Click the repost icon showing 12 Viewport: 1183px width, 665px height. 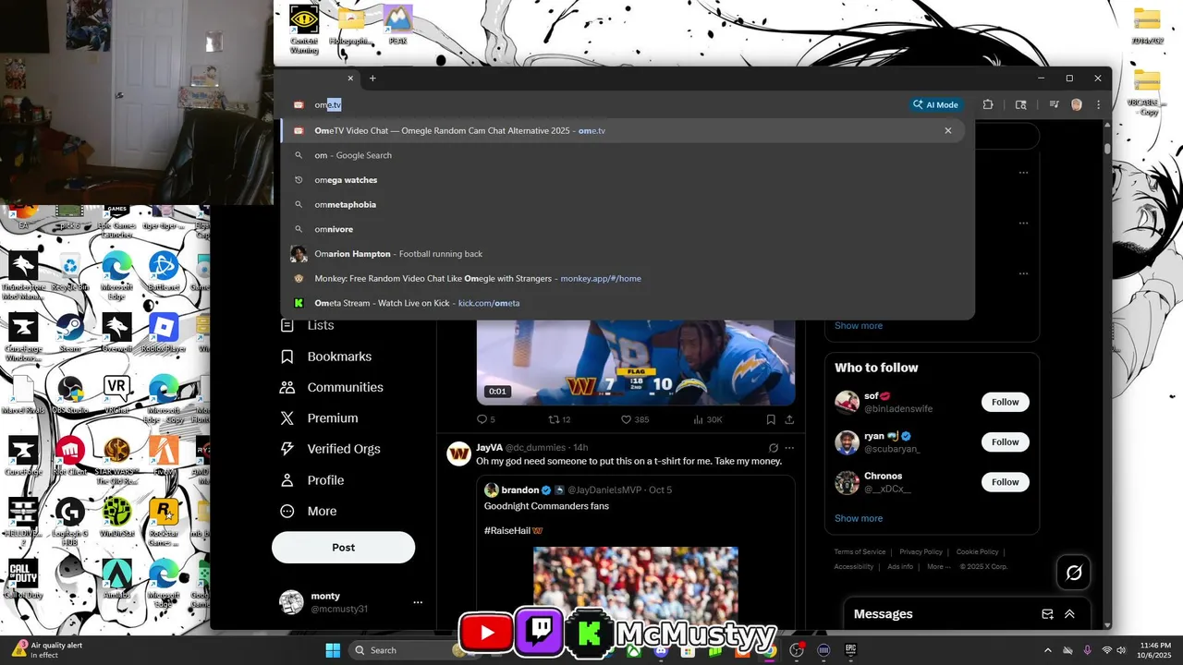560,419
